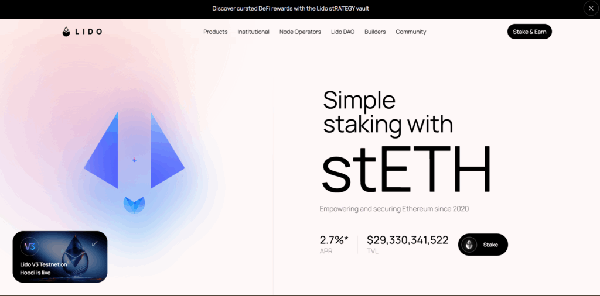Image resolution: width=600 pixels, height=296 pixels.
Task: Click the $29,330,341,522 TVL value
Action: point(408,240)
